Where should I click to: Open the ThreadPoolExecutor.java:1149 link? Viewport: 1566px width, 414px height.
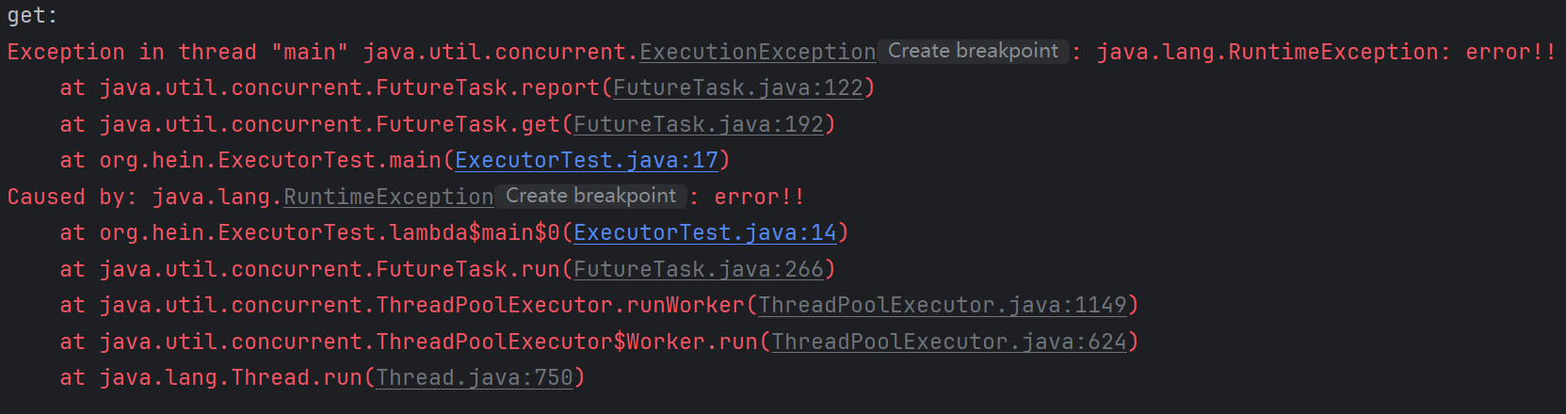tap(943, 305)
